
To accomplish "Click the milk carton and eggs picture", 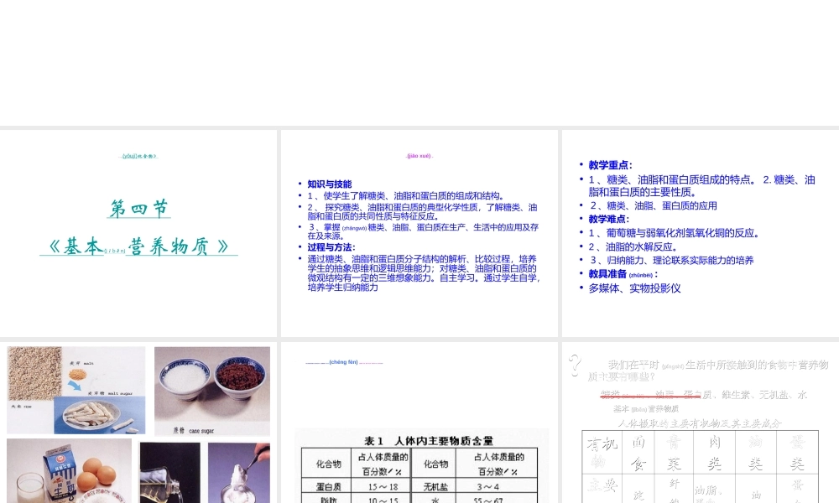I will (70, 469).
